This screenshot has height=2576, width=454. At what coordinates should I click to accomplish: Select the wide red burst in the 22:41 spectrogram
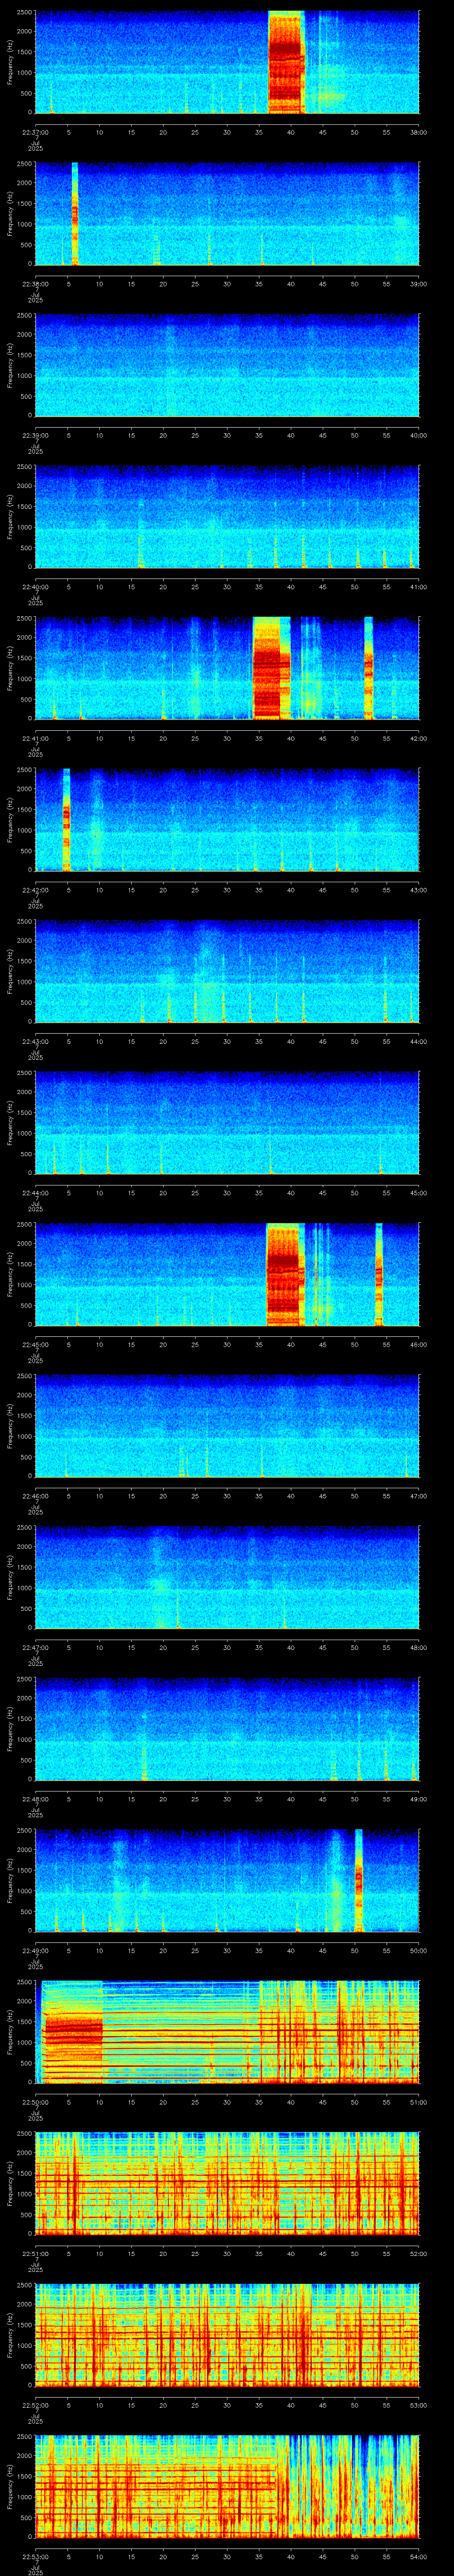[270, 668]
